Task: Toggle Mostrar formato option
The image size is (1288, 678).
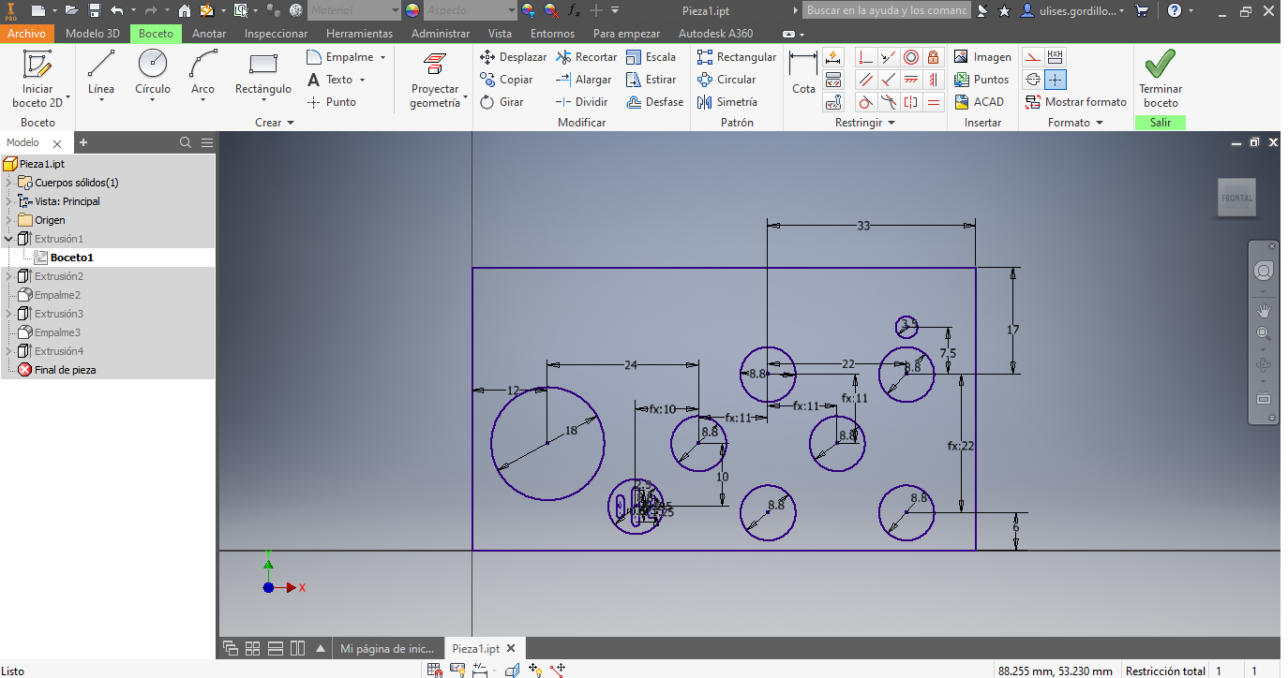Action: click(x=1076, y=102)
